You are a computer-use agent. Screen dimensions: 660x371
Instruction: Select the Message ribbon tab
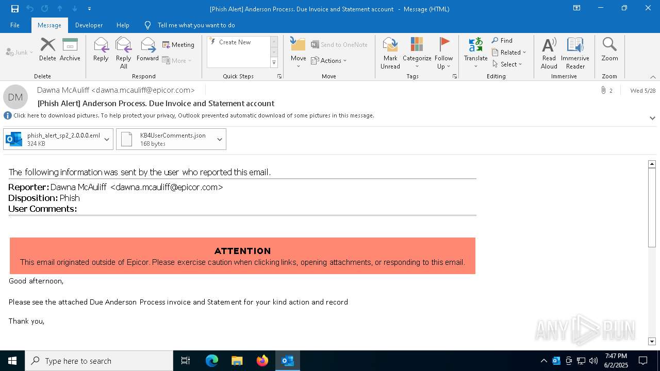coord(49,25)
